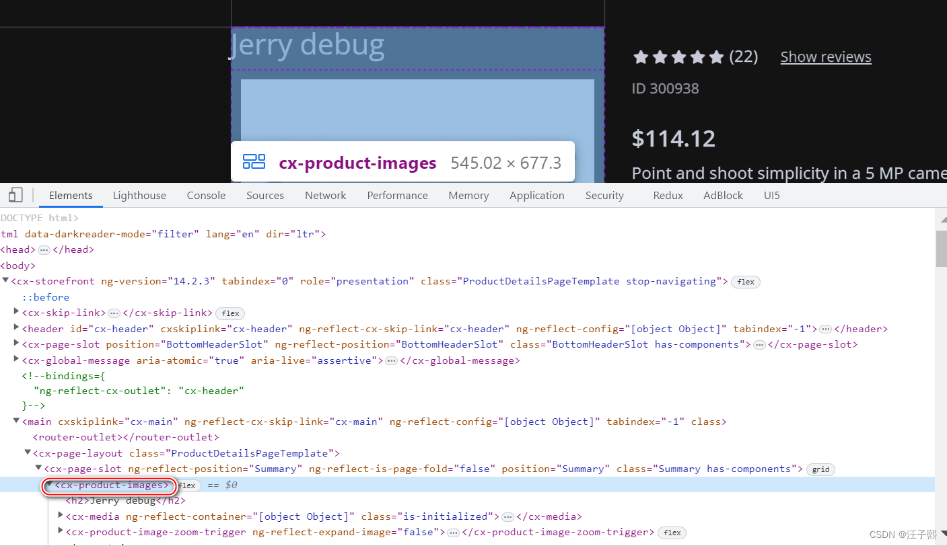Screen dimensions: 947x546
Task: Open the Security tab
Action: click(x=604, y=196)
